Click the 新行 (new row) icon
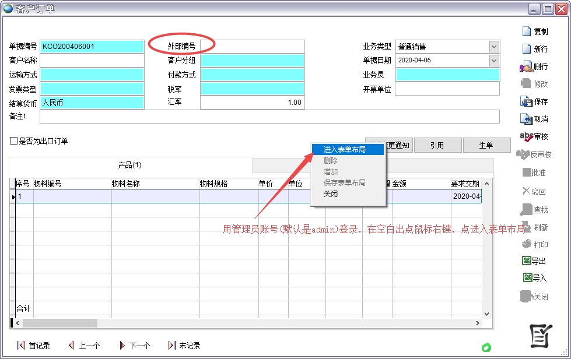The image size is (571, 359). pyautogui.click(x=527, y=49)
